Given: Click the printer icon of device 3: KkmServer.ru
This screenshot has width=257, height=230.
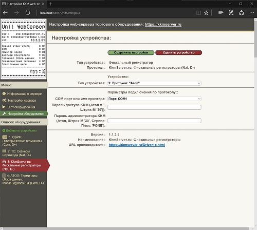Looking at the screenshot, I should pos(4,162).
